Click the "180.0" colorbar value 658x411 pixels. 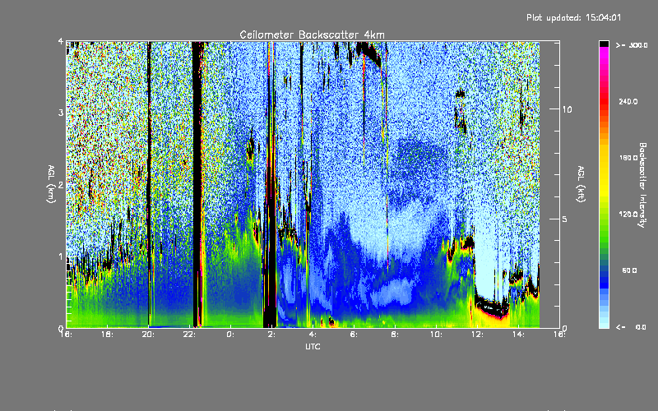(628, 158)
